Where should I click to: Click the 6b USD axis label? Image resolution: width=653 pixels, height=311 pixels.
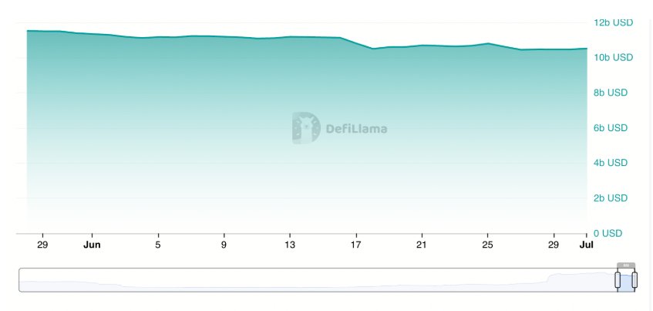click(611, 128)
